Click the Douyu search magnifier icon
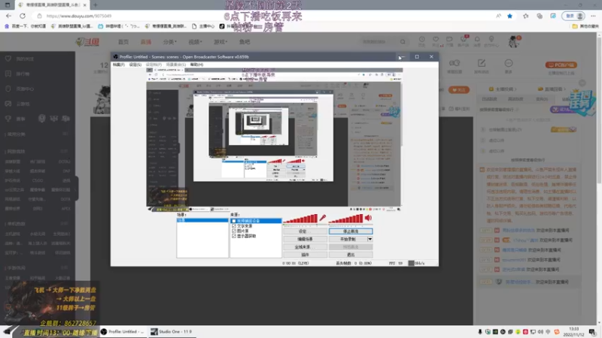Screen dimensions: 602x338 pyautogui.click(x=403, y=41)
